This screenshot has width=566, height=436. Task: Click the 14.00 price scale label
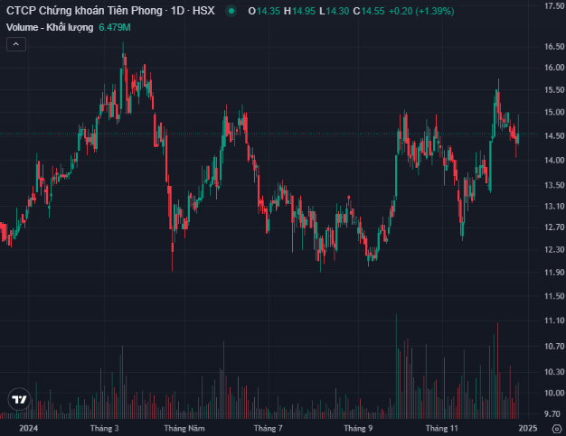click(554, 160)
